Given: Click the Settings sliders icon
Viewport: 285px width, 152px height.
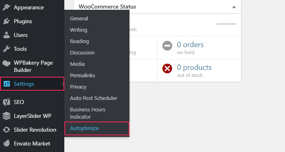Looking at the screenshot, I should (x=7, y=84).
